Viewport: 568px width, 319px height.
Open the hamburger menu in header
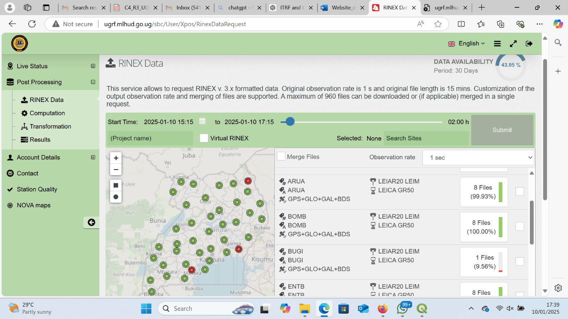[x=497, y=43]
